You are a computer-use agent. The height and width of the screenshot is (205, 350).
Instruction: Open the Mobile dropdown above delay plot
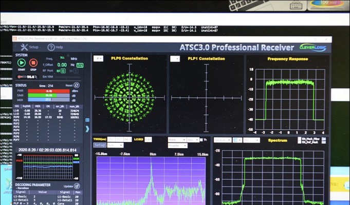click(x=177, y=140)
